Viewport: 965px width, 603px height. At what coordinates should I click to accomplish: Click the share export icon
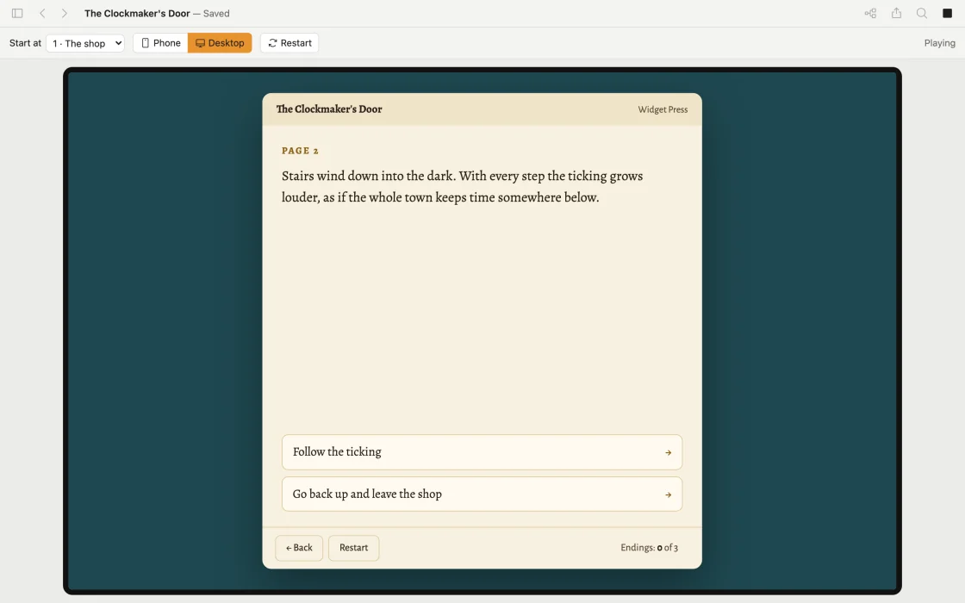[896, 13]
